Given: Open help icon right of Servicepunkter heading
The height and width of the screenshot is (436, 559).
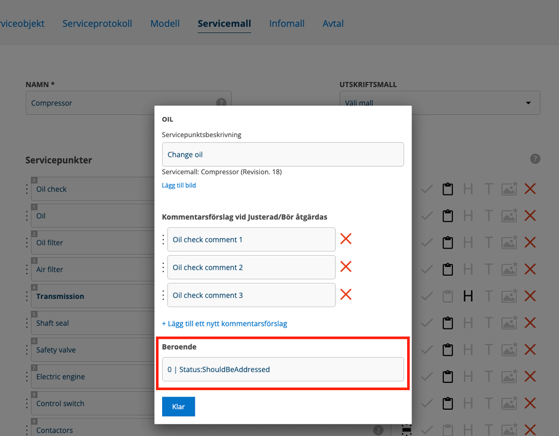Looking at the screenshot, I should 535,159.
